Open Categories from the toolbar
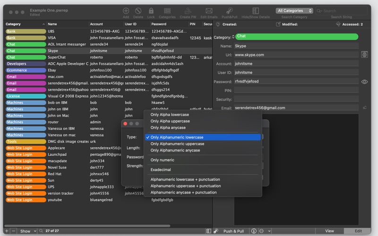 pyautogui.click(x=167, y=11)
